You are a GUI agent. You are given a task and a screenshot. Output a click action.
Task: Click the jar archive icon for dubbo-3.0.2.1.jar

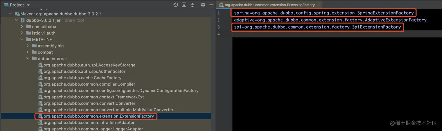(x=23, y=20)
